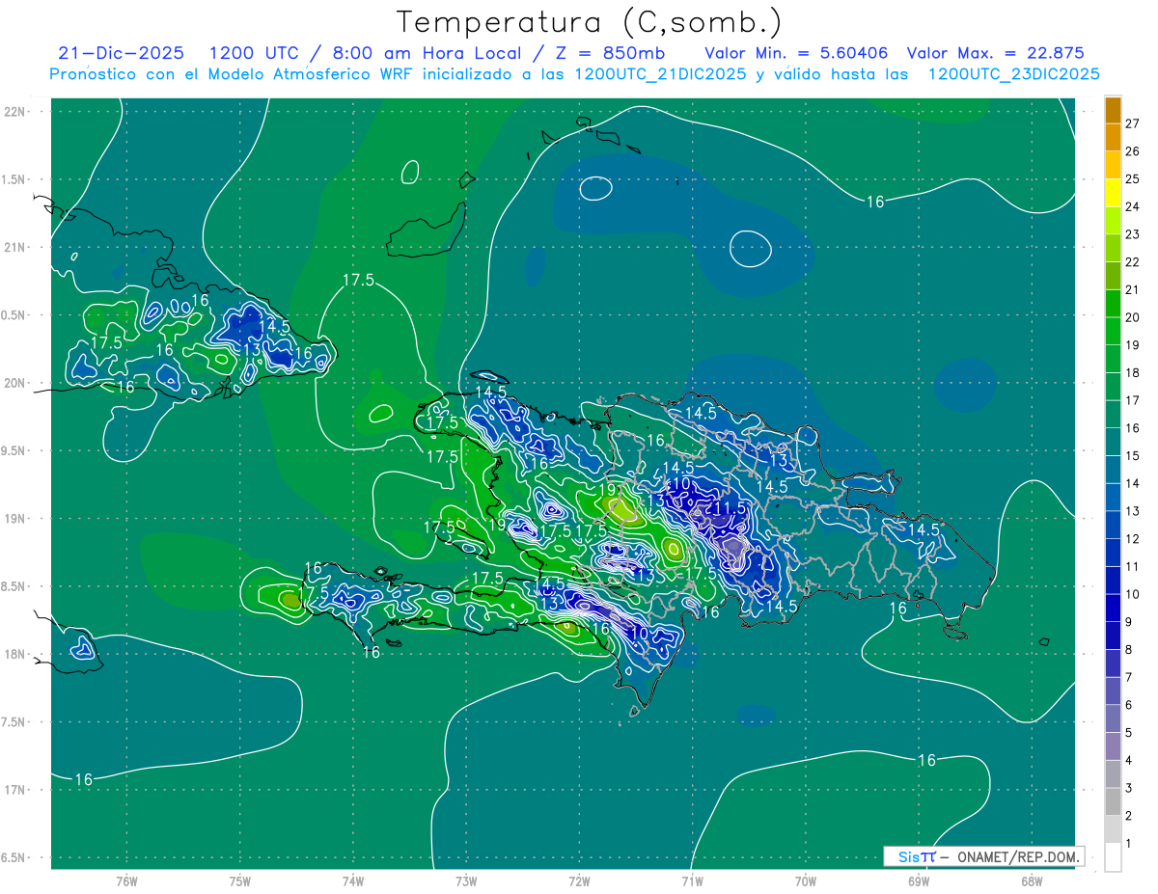Click the color scale label "18"
The width and height of the screenshot is (1158, 894).
(x=1135, y=373)
